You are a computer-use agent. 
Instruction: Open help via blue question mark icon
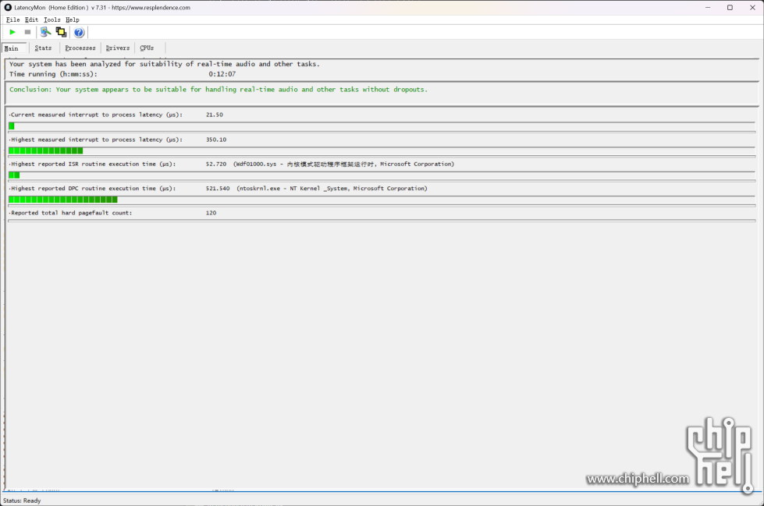click(79, 32)
